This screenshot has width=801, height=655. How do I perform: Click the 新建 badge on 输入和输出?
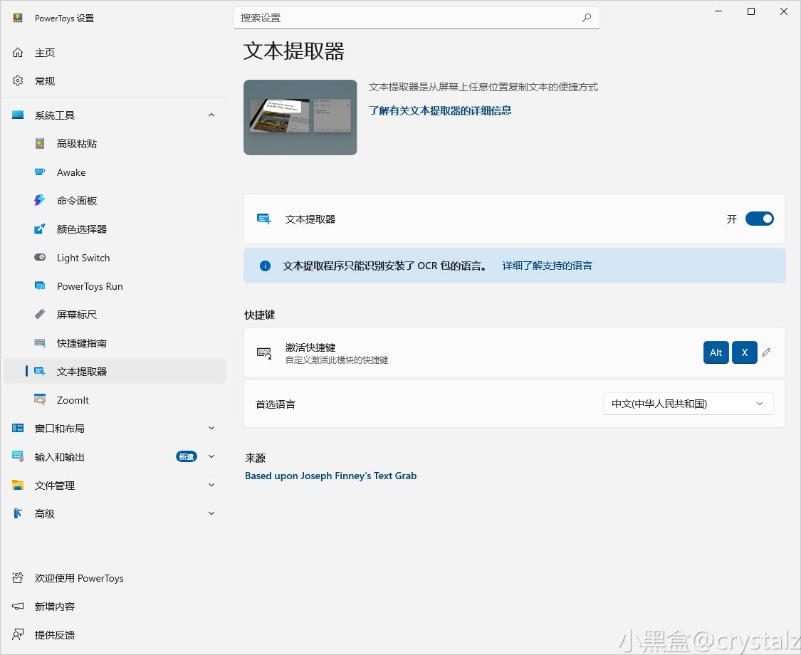pos(187,457)
